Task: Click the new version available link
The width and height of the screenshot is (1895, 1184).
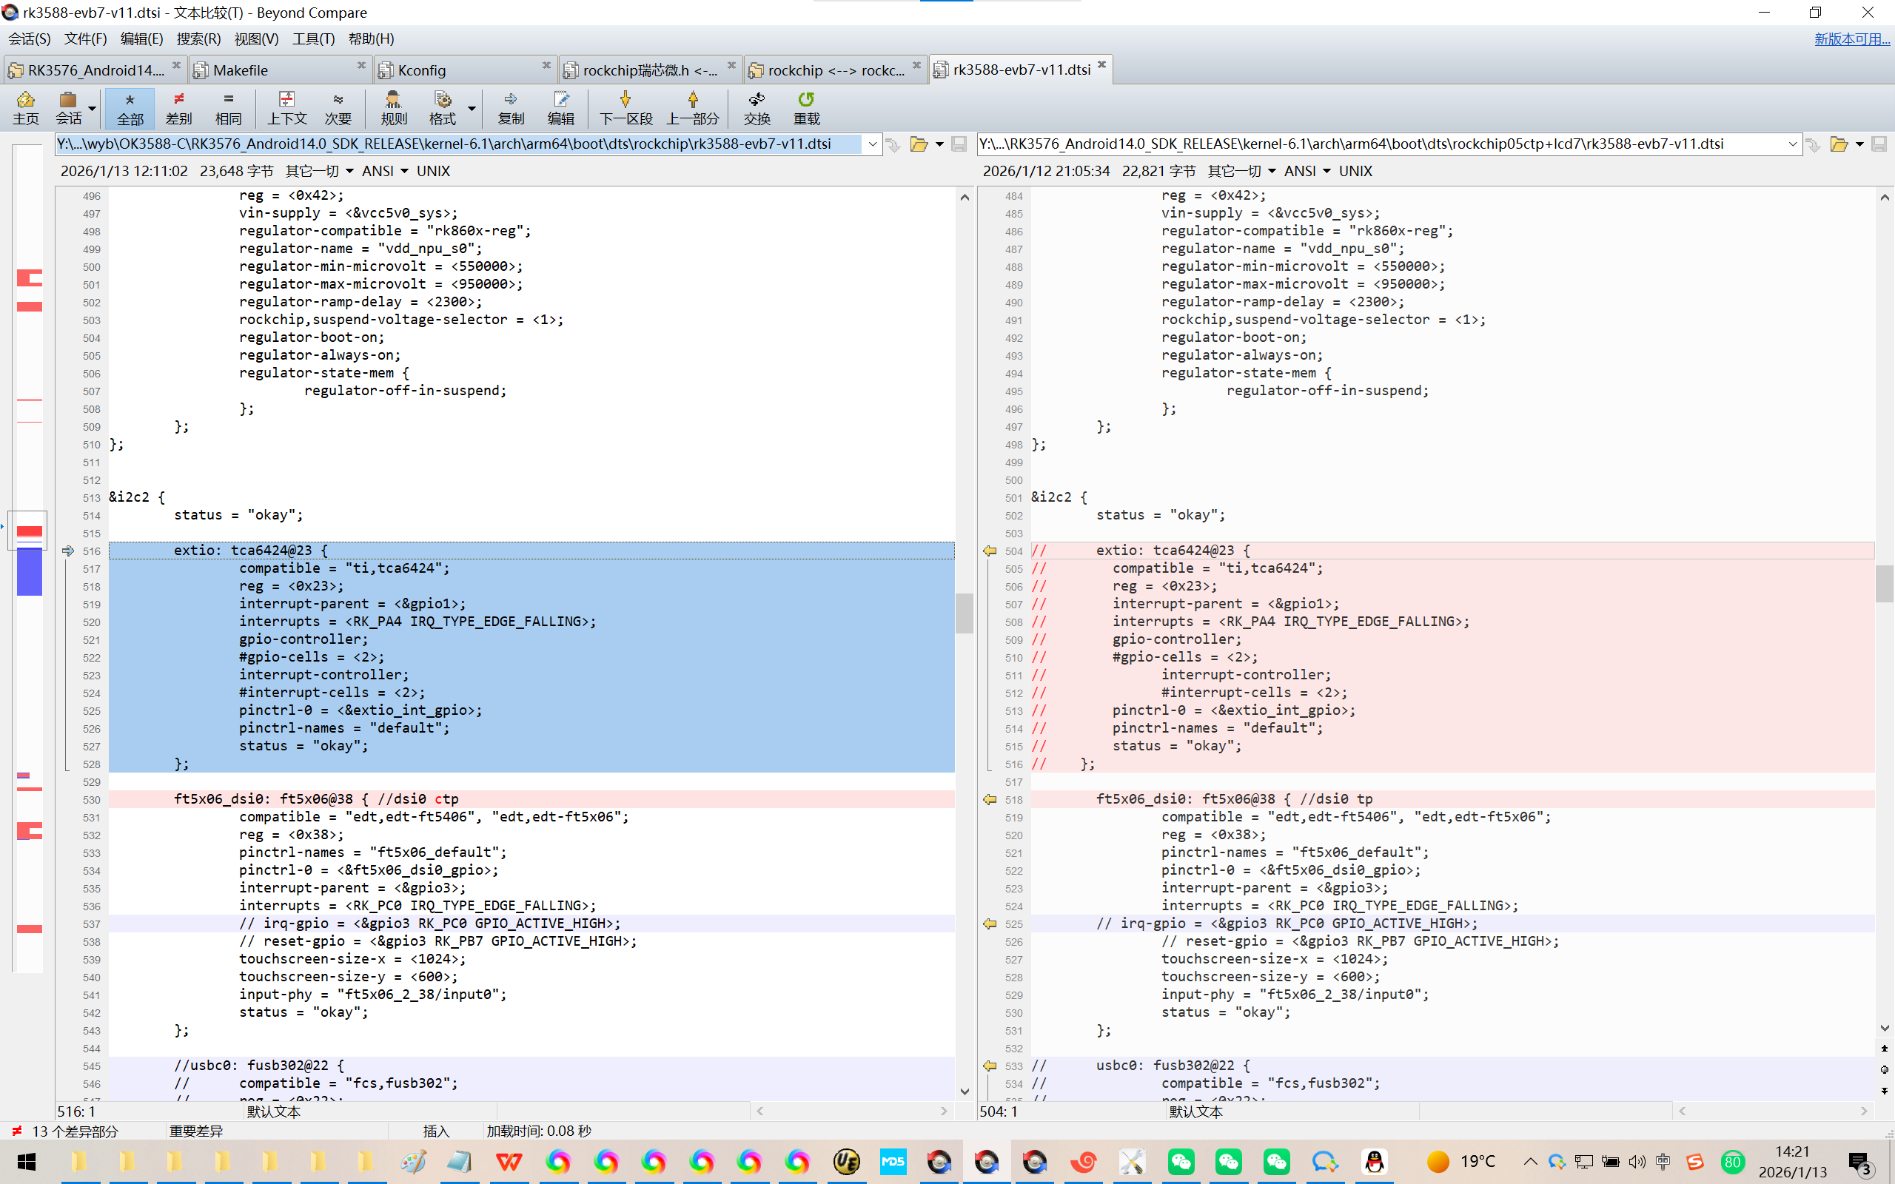Action: coord(1851,38)
